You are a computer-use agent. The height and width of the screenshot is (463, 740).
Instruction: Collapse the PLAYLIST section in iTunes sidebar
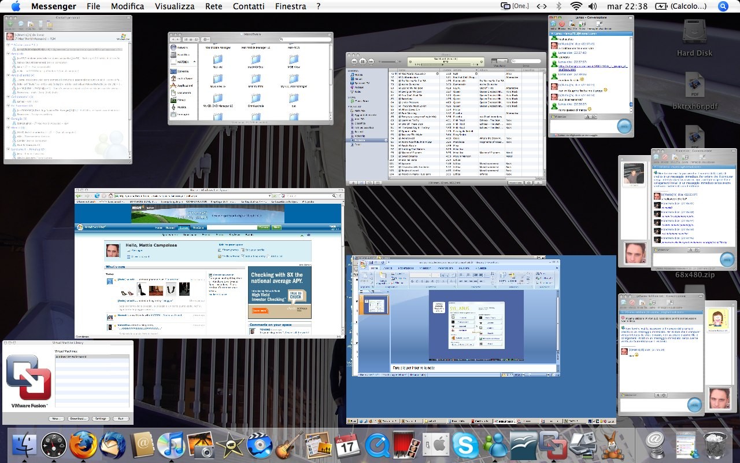coord(349,106)
